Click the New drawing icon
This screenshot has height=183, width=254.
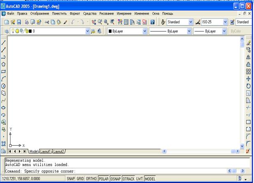(7, 22)
